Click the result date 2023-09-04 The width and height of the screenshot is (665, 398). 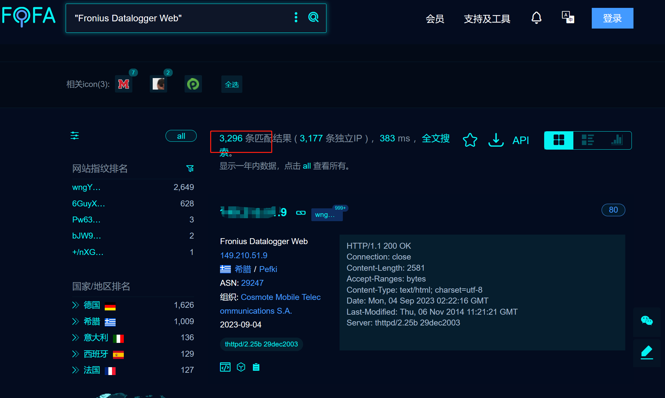[x=240, y=325]
